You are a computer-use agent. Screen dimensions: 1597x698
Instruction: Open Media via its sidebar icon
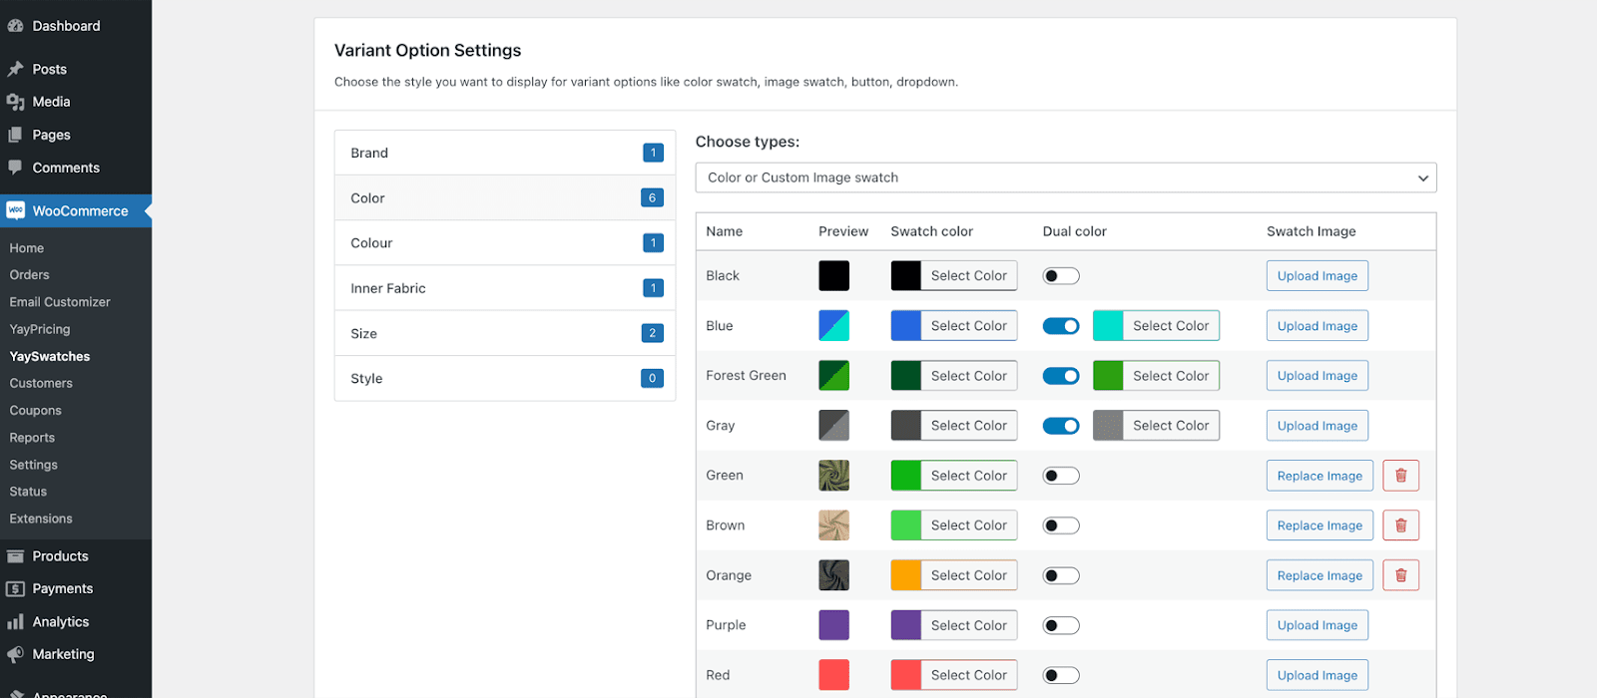point(16,102)
